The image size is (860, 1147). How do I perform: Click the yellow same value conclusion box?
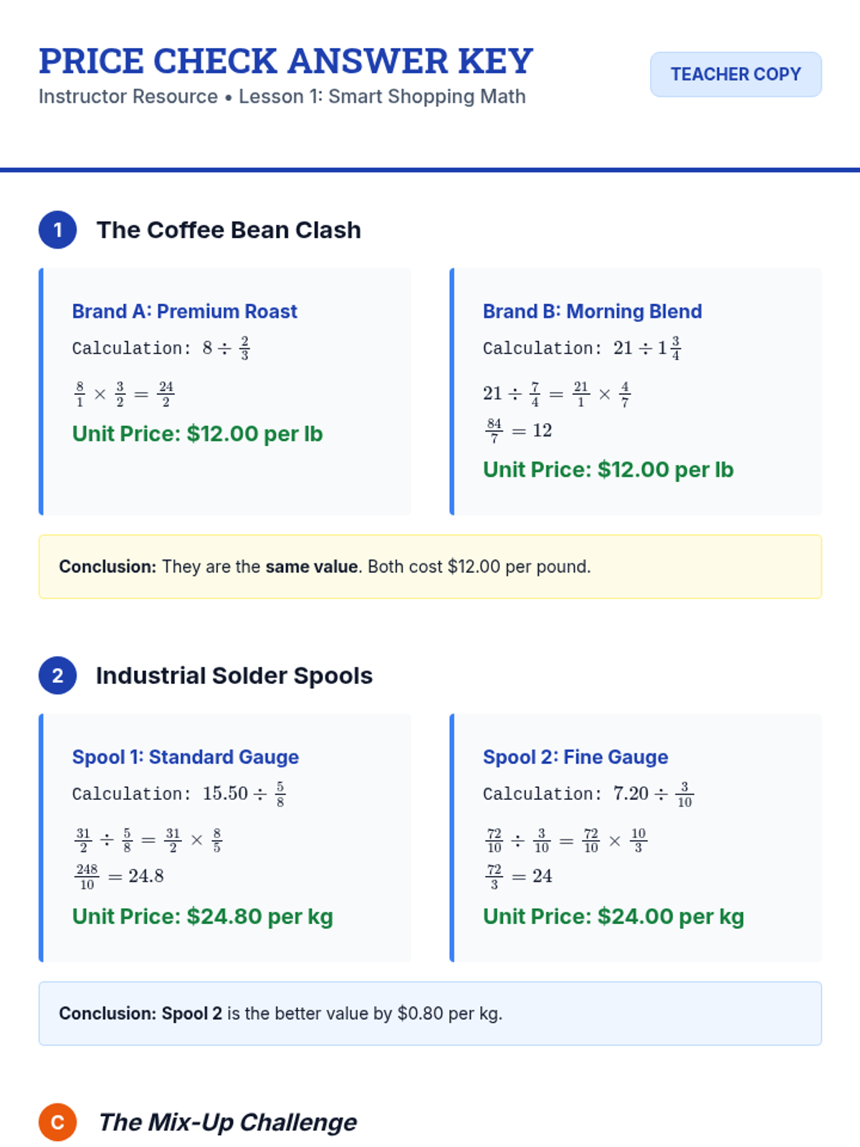click(x=430, y=566)
